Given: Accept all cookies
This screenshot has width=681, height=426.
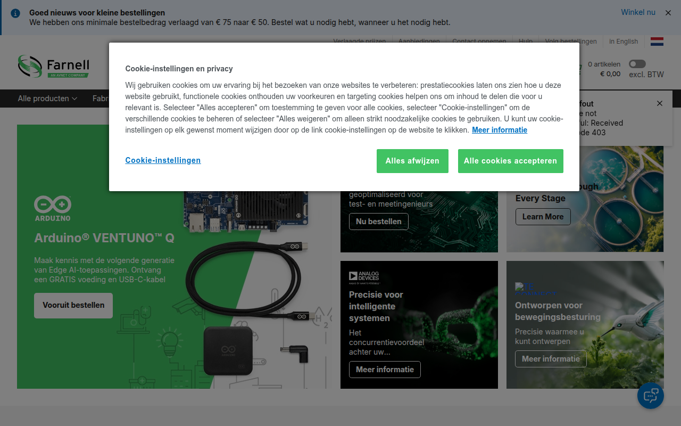Looking at the screenshot, I should coord(510,161).
